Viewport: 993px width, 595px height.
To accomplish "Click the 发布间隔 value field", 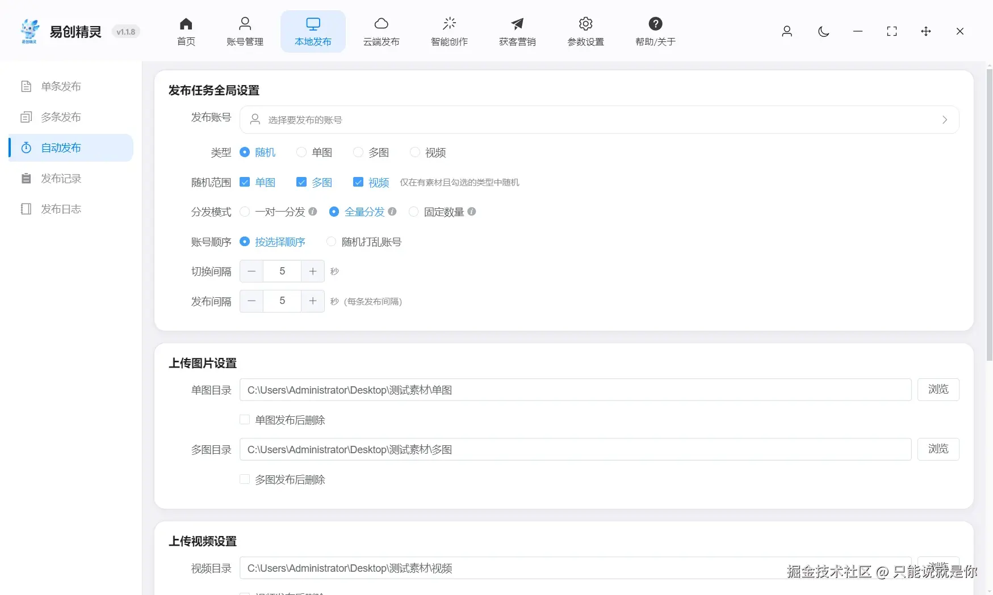I will click(282, 301).
